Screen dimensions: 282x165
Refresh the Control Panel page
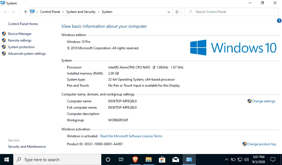coord(177,12)
